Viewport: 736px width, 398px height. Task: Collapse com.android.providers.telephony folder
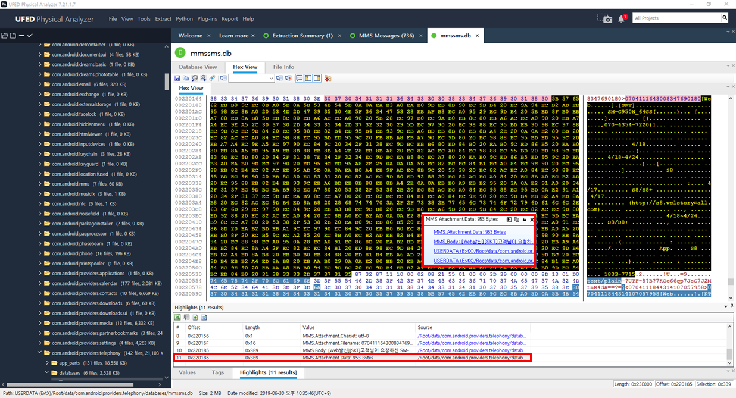[x=40, y=353]
